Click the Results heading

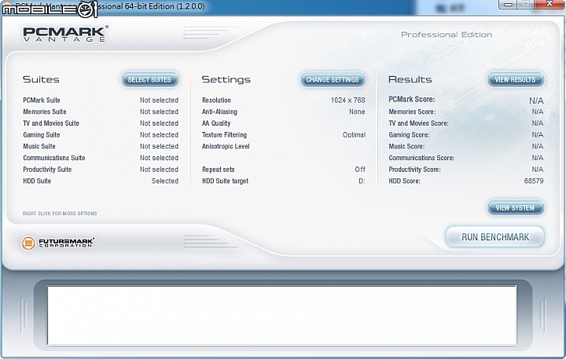[410, 79]
